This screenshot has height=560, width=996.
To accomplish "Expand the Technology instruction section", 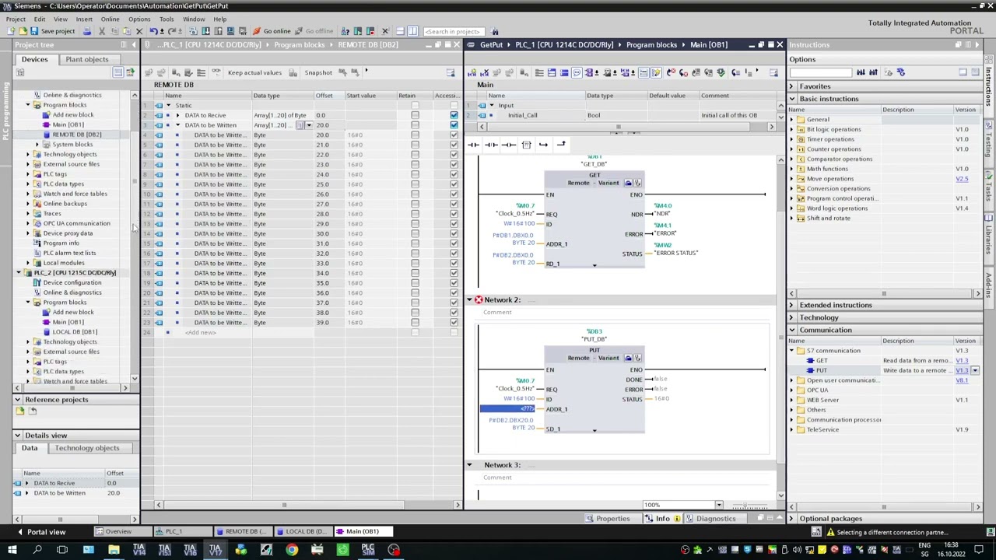I will coord(792,317).
